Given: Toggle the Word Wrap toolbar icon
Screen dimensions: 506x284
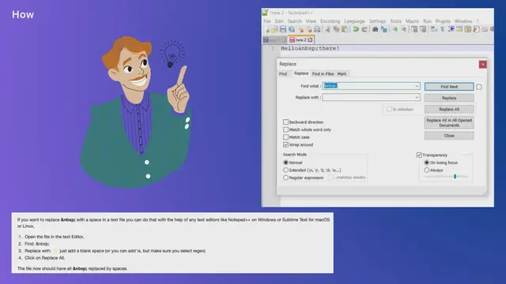Looking at the screenshot, I should [434, 30].
